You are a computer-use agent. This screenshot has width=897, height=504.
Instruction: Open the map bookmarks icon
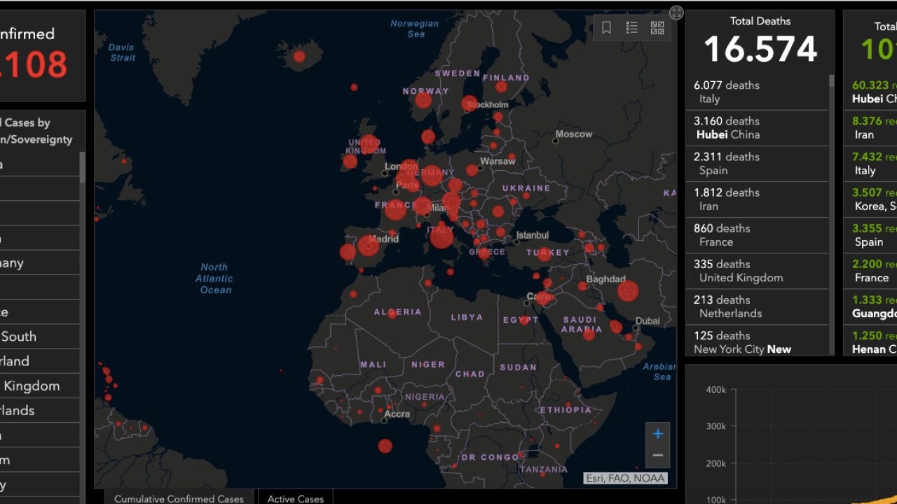[607, 27]
